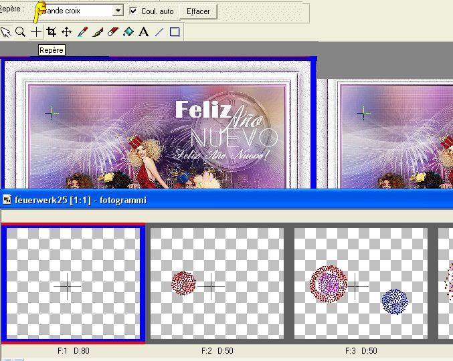Select frame F:3 with blue firework

(x=361, y=283)
